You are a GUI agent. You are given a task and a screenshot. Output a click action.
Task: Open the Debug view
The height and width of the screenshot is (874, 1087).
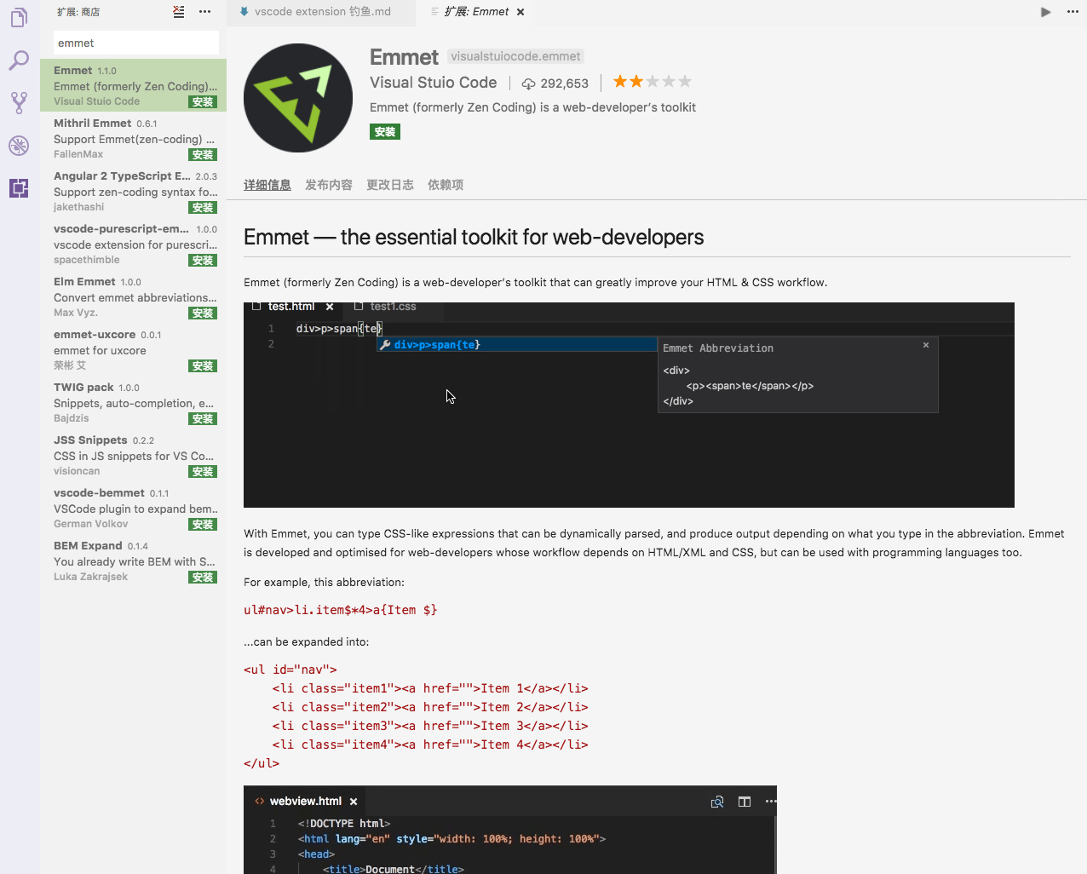pos(19,146)
